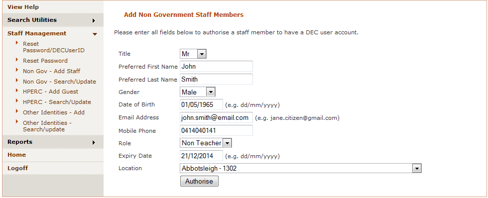Click the Authorise button
The height and width of the screenshot is (198, 488).
[199, 181]
